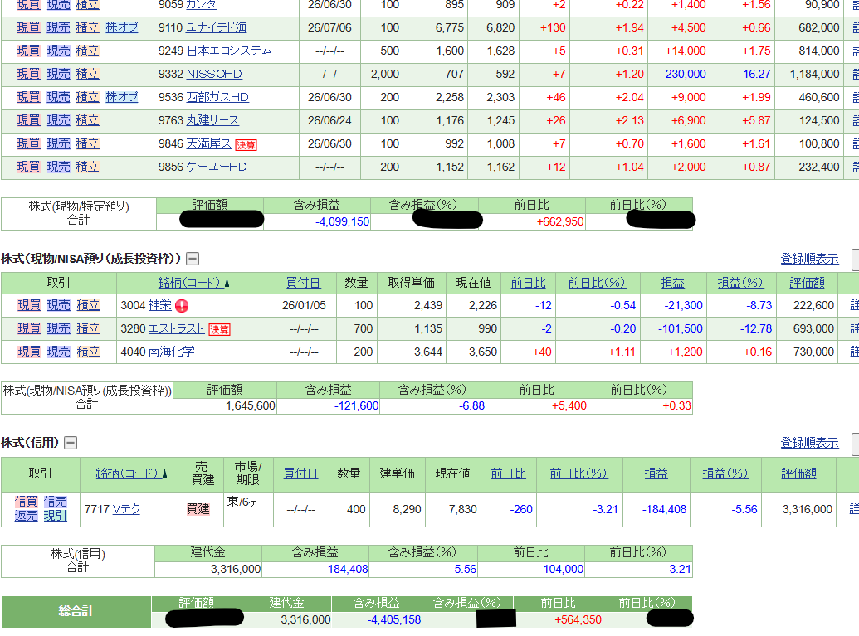Select the 特定預り 前日比 value +662,950

[560, 221]
